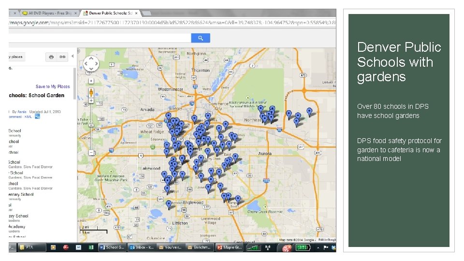
Task: Click the my-location button below the compass
Action: click(x=91, y=81)
